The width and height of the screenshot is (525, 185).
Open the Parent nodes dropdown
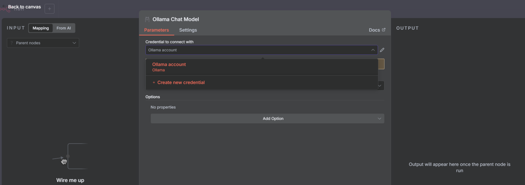point(43,43)
